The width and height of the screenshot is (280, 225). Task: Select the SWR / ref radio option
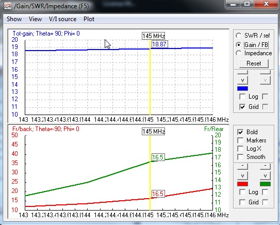[239, 36]
